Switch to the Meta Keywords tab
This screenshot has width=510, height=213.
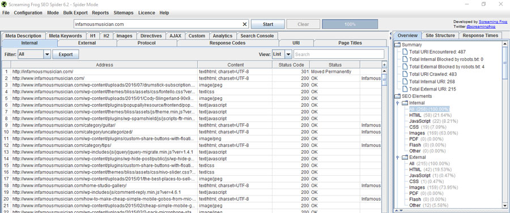(65, 36)
